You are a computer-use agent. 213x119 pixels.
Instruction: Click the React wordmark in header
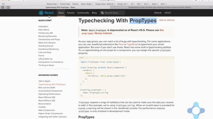coord(49,13)
